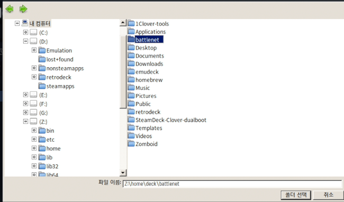The height and width of the screenshot is (202, 344).
Task: Click the My Computer icon in tree
Action: (x=25, y=23)
